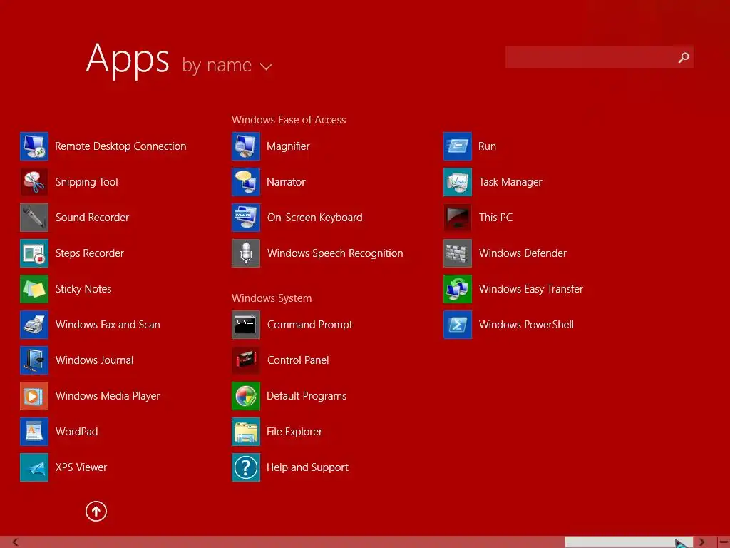Click the 'Windows Speech Recognition' label
Image resolution: width=730 pixels, height=548 pixels.
pyautogui.click(x=335, y=253)
